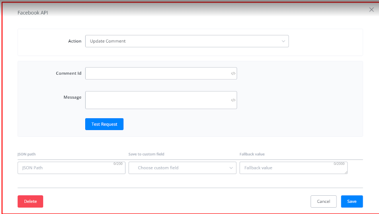Cancel the Facebook API changes
The height and width of the screenshot is (214, 379).
(x=323, y=202)
